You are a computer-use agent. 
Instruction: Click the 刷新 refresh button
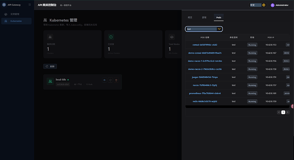(x=50, y=66)
